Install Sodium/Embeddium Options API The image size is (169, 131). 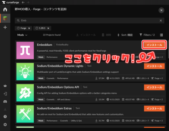click(154, 87)
